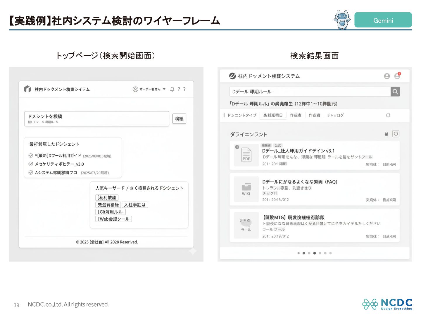This screenshot has width=421, height=316.
Task: Select the [Git澕用ルル keyword tag
Action: [111, 212]
